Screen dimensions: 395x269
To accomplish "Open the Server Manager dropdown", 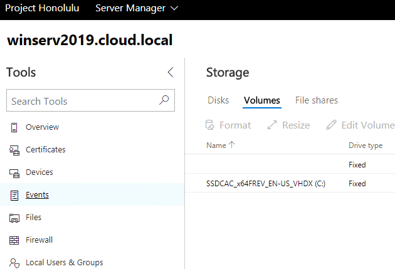I will [136, 8].
